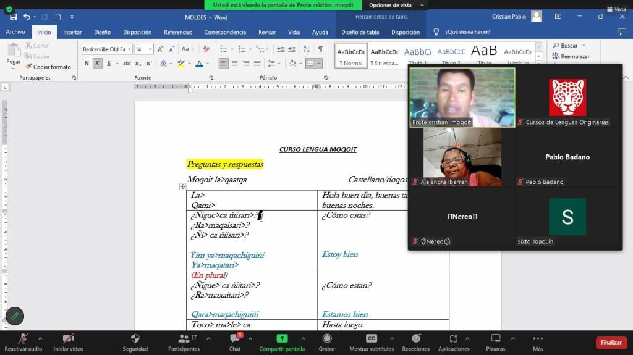Open font size dropdown showing 14
Viewport: 633px width, 355px height.
pos(150,49)
